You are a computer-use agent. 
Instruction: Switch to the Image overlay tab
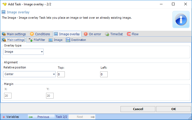click(x=67, y=34)
